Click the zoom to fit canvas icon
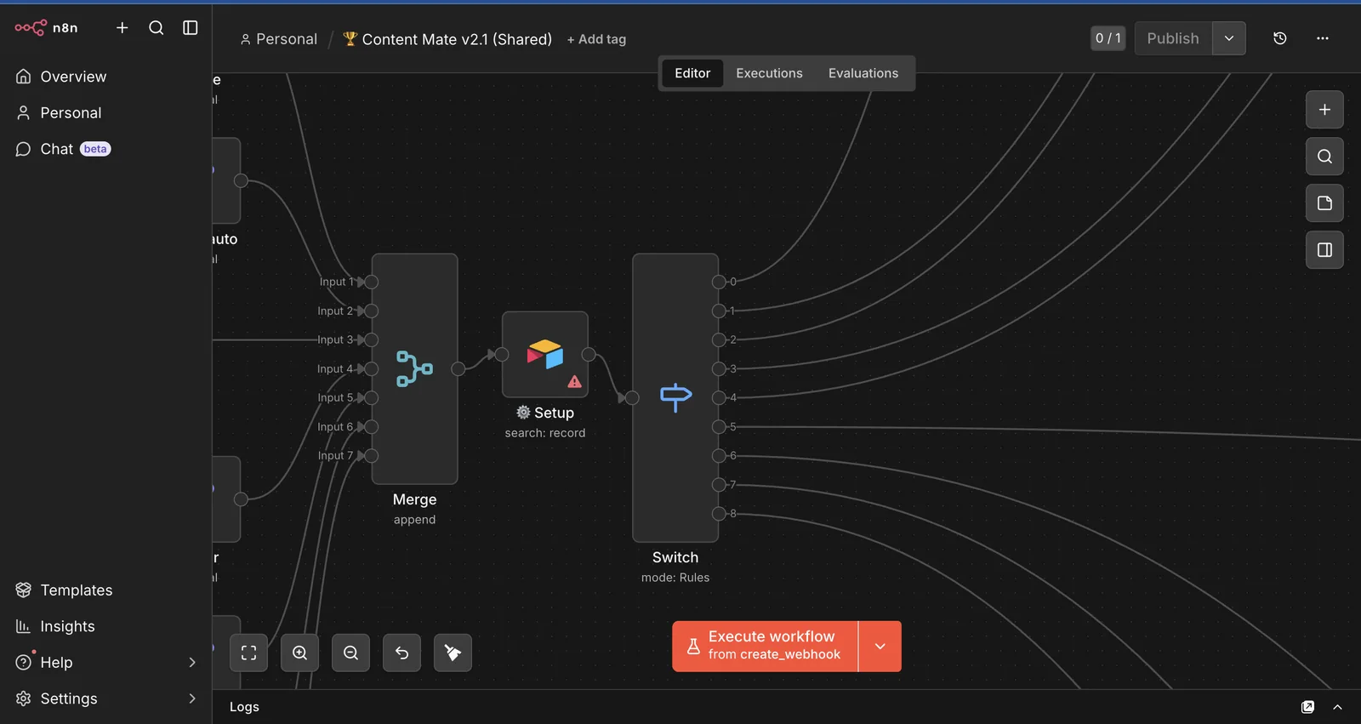1361x724 pixels. [248, 653]
